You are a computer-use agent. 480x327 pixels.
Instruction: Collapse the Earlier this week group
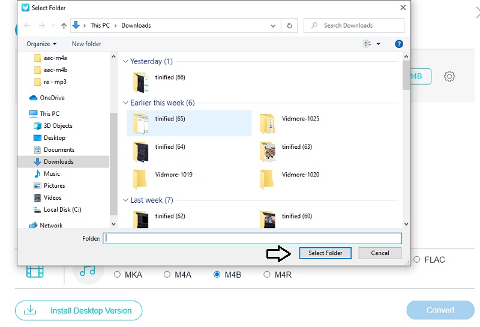125,103
